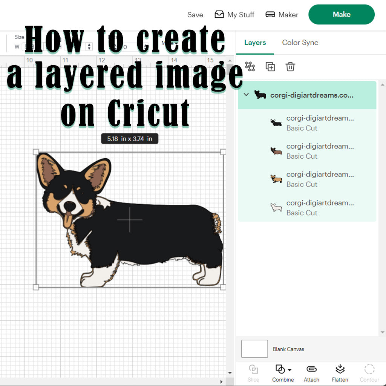The width and height of the screenshot is (386, 386).
Task: Select the Contour tool
Action: [x=369, y=373]
